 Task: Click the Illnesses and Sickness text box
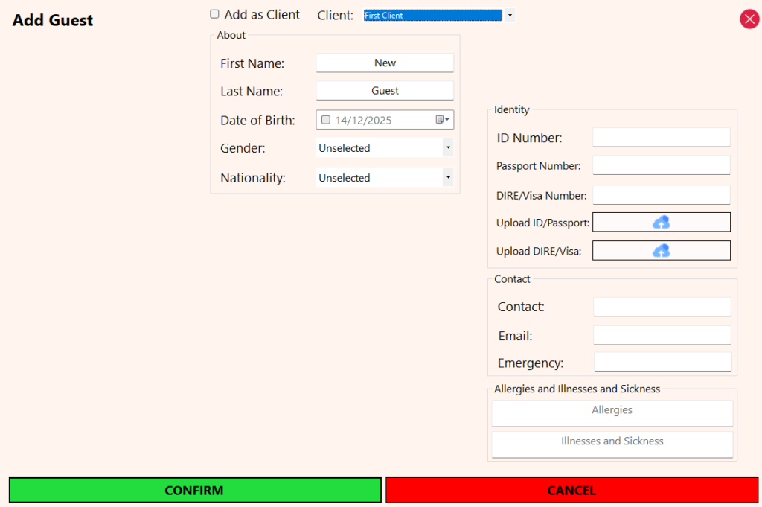612,444
